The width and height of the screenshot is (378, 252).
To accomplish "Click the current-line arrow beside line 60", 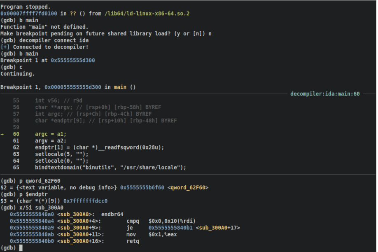I will (3, 134).
